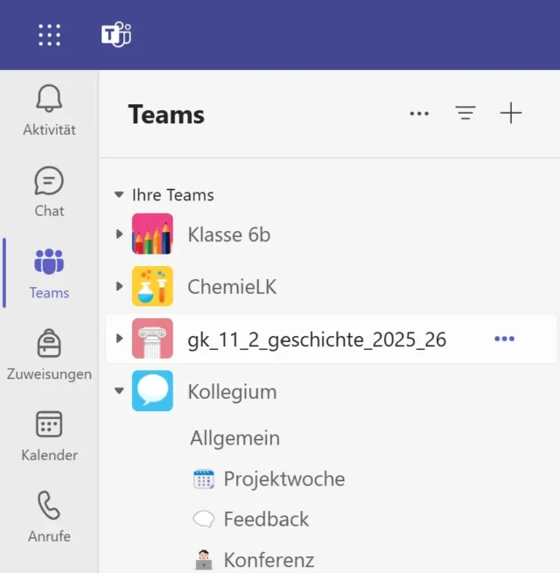Open the app launcher grid icon
This screenshot has width=560, height=573.
50,35
